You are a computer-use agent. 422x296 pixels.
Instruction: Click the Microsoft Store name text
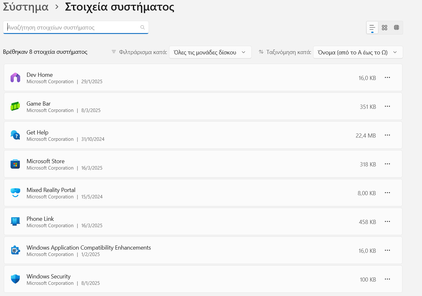(x=45, y=161)
